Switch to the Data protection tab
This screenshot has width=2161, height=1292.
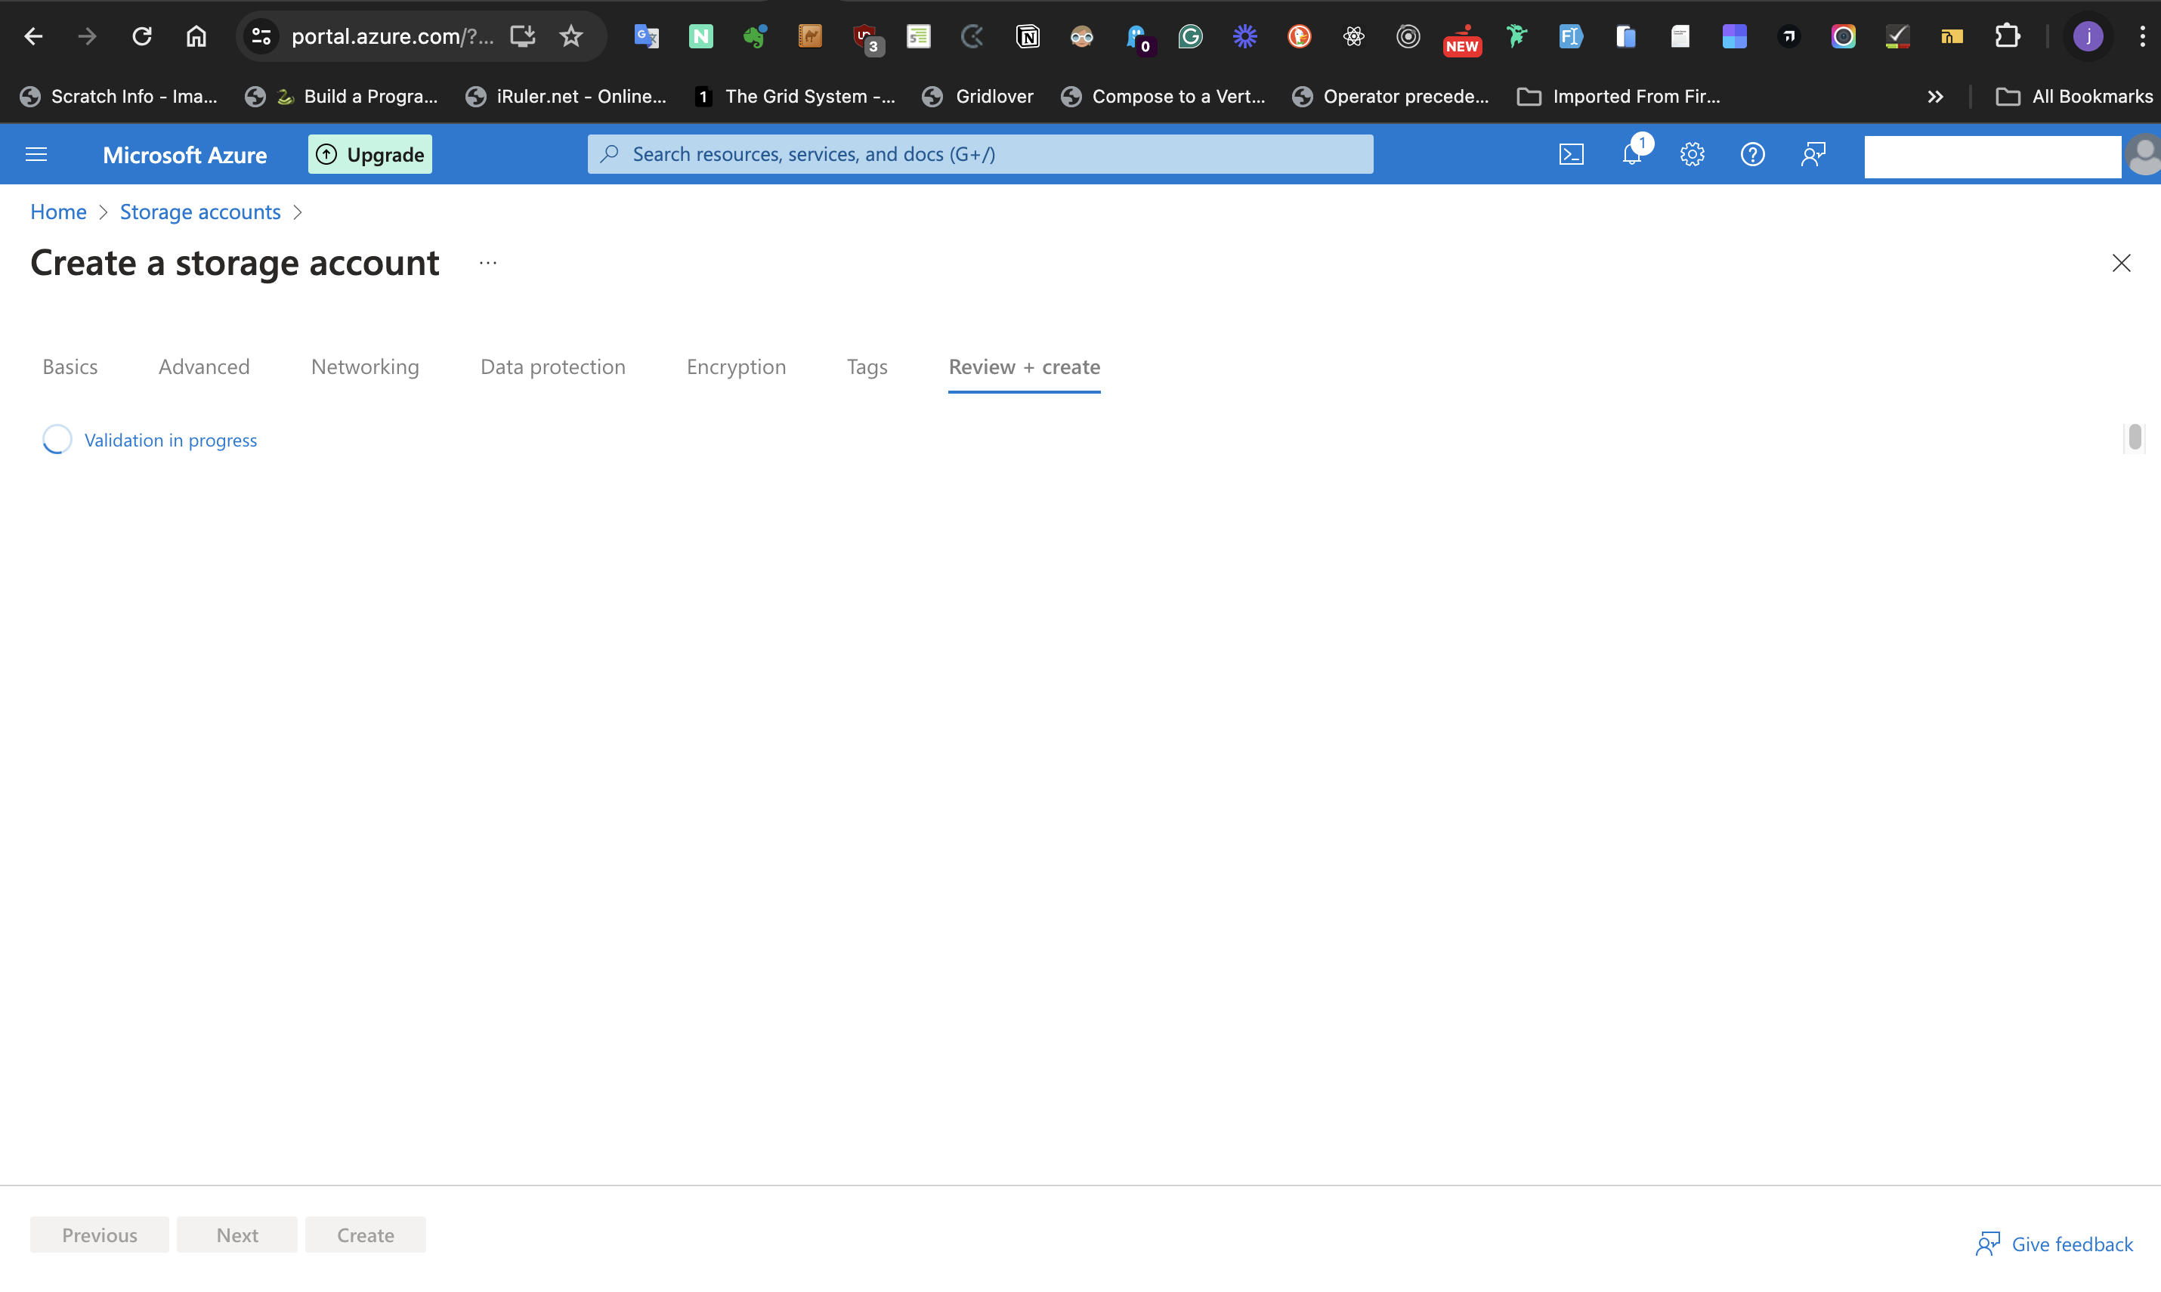point(553,366)
